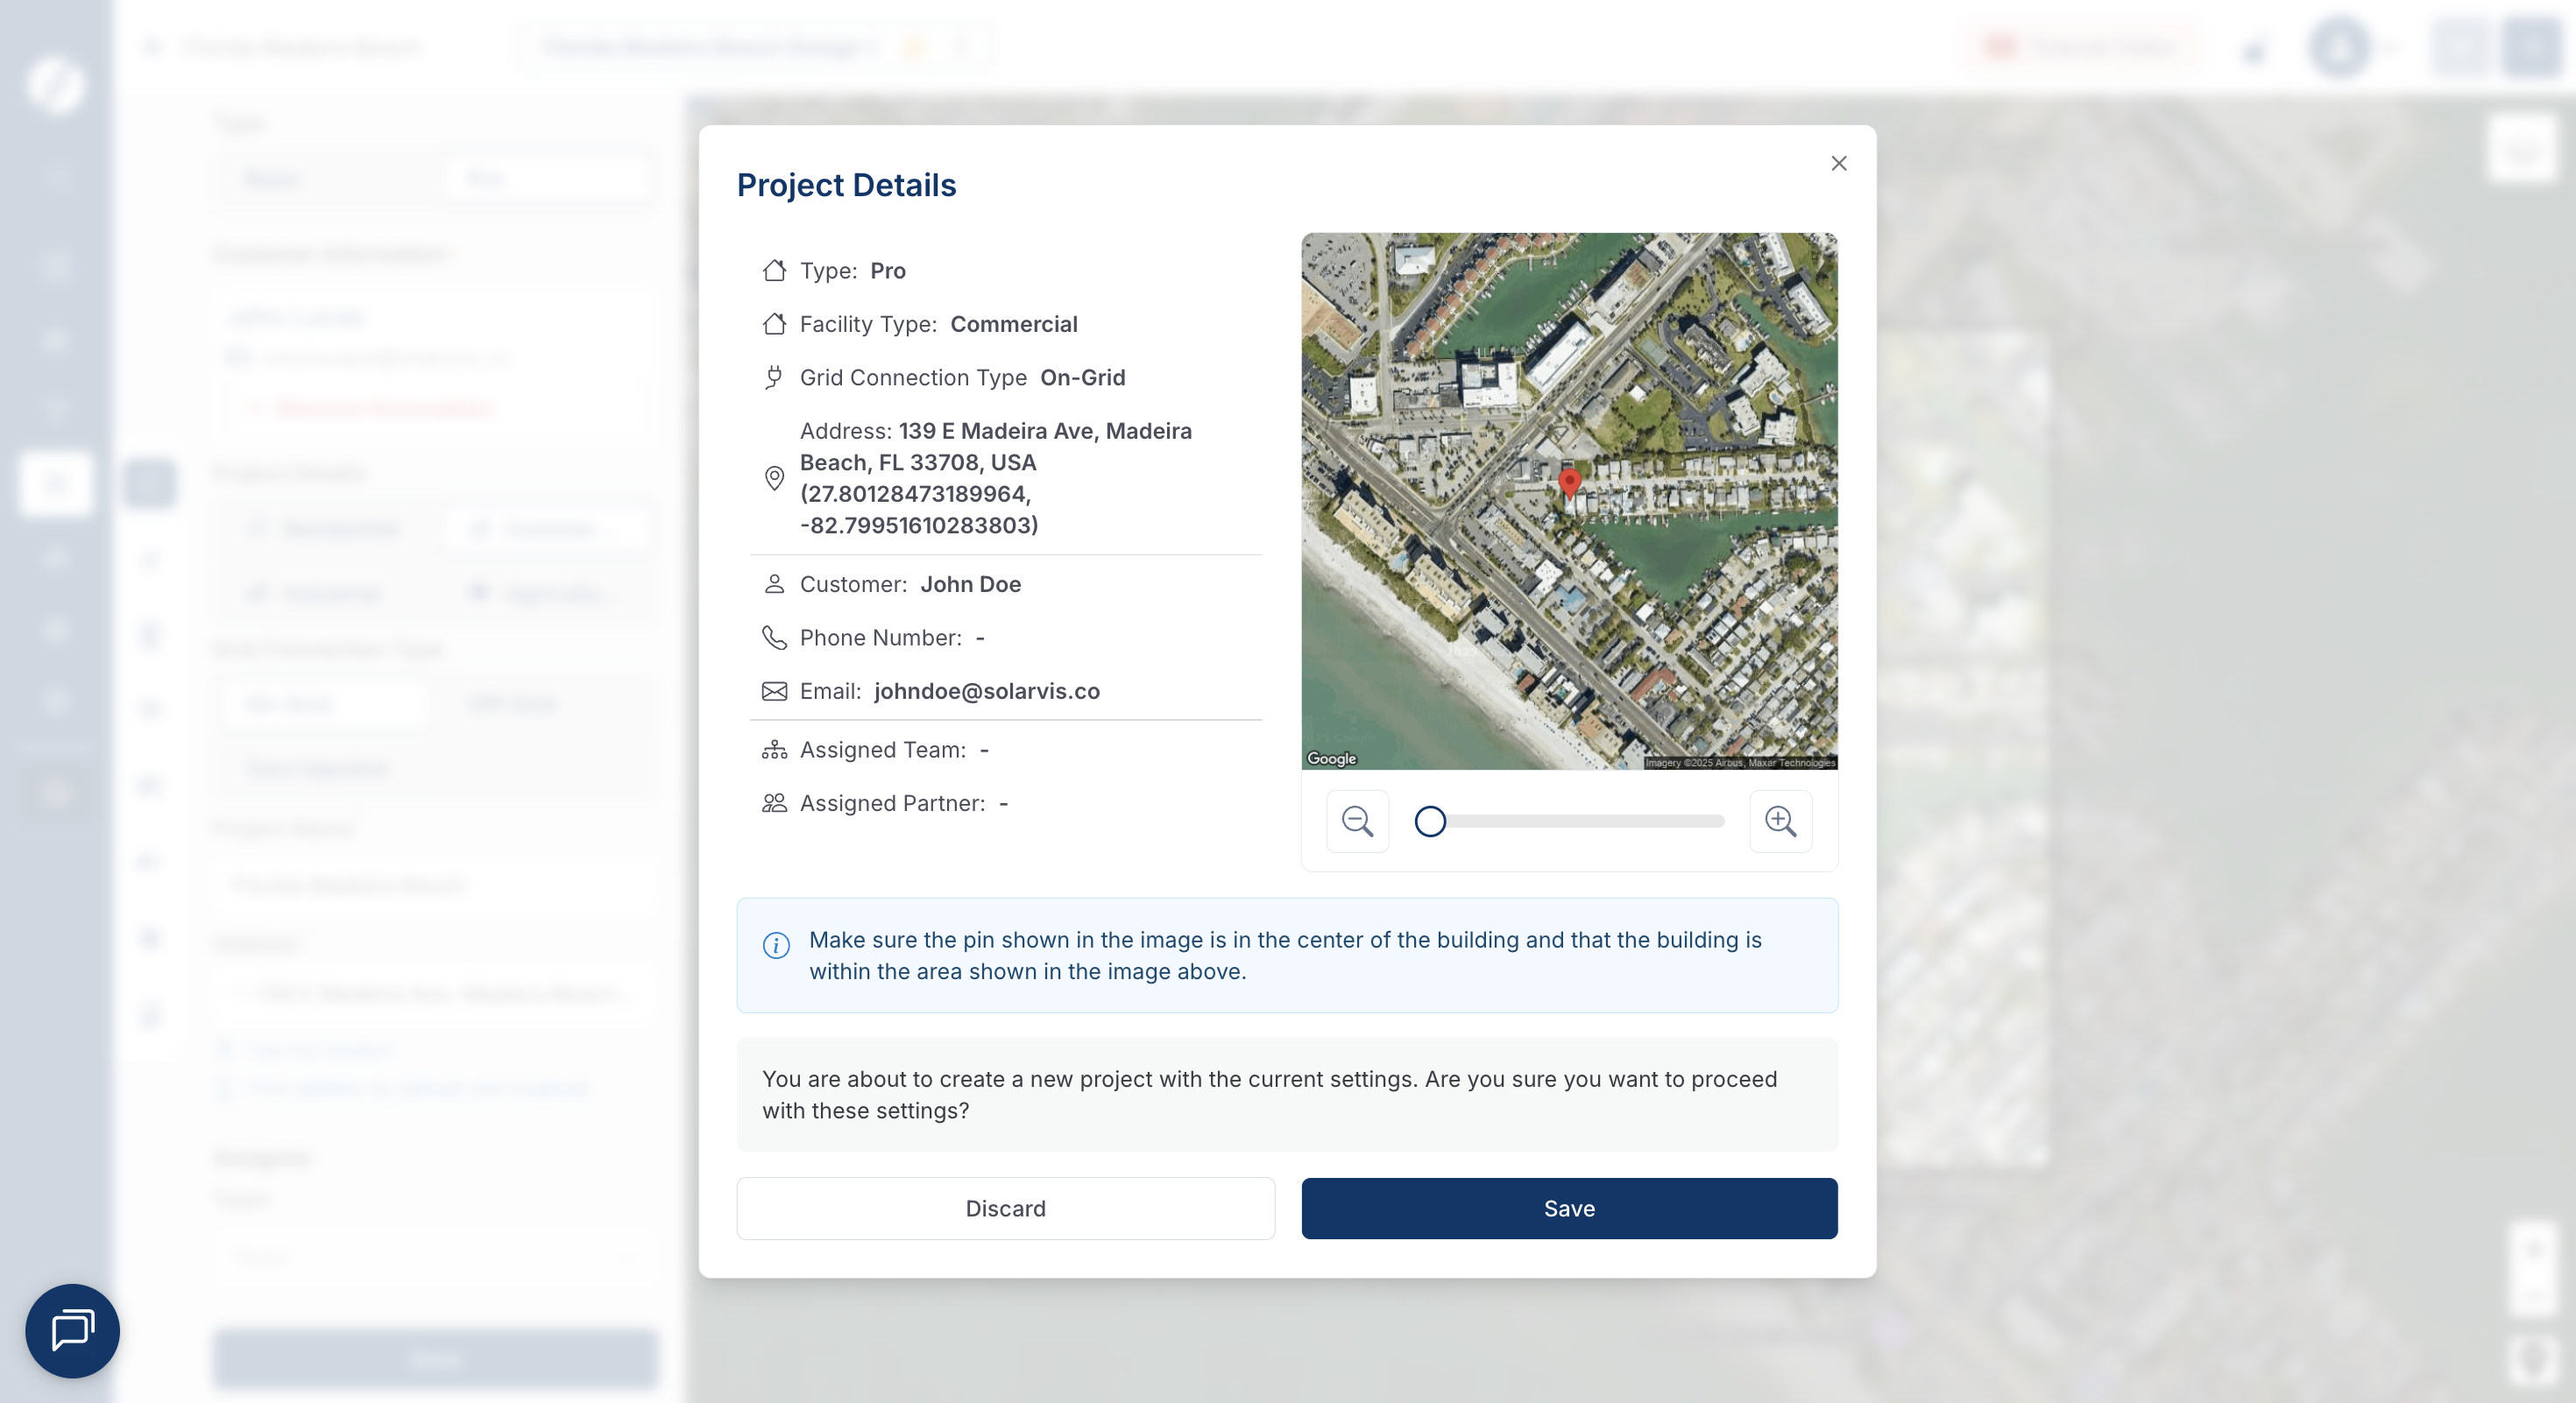Viewport: 2576px width, 1403px height.
Task: Click the person icon beside Customer
Action: [x=774, y=585]
